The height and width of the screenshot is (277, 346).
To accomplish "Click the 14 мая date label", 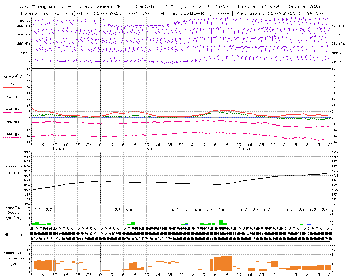I will point(243,149).
